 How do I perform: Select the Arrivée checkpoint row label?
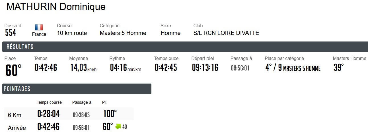17,128
